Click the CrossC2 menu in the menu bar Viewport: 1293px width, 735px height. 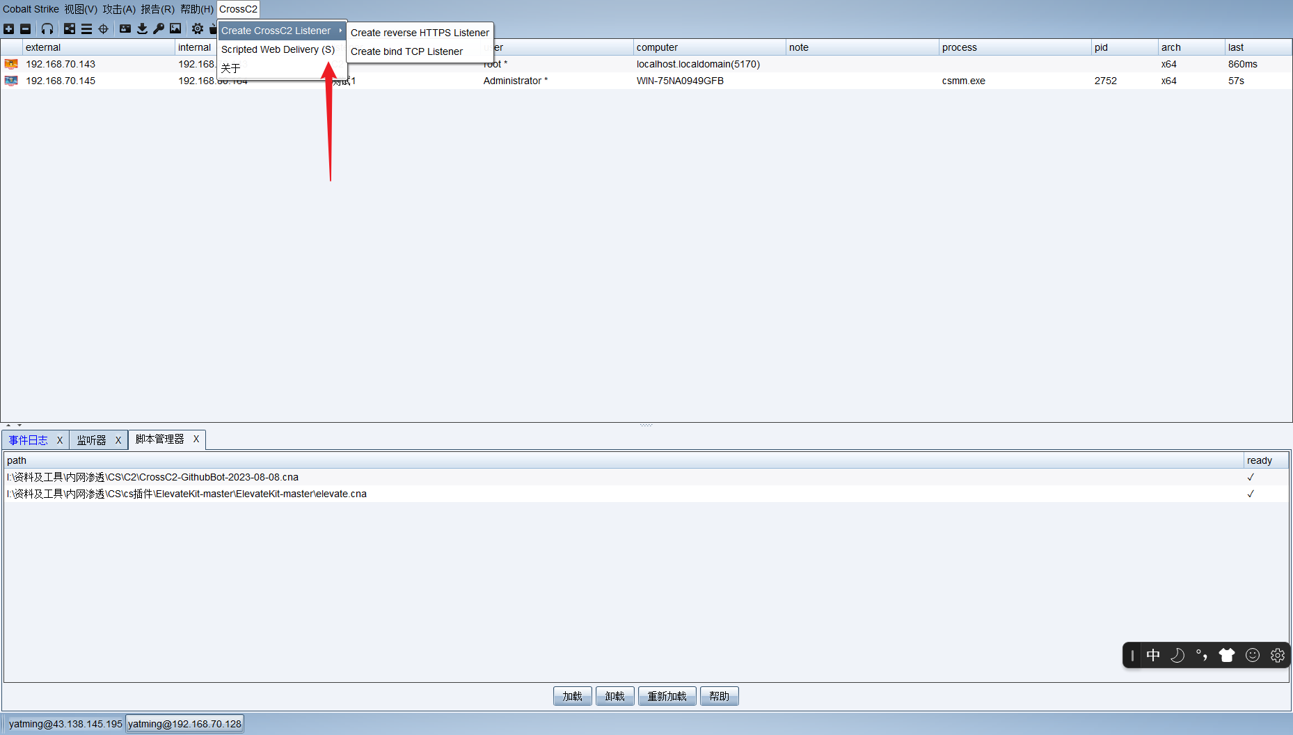point(238,9)
